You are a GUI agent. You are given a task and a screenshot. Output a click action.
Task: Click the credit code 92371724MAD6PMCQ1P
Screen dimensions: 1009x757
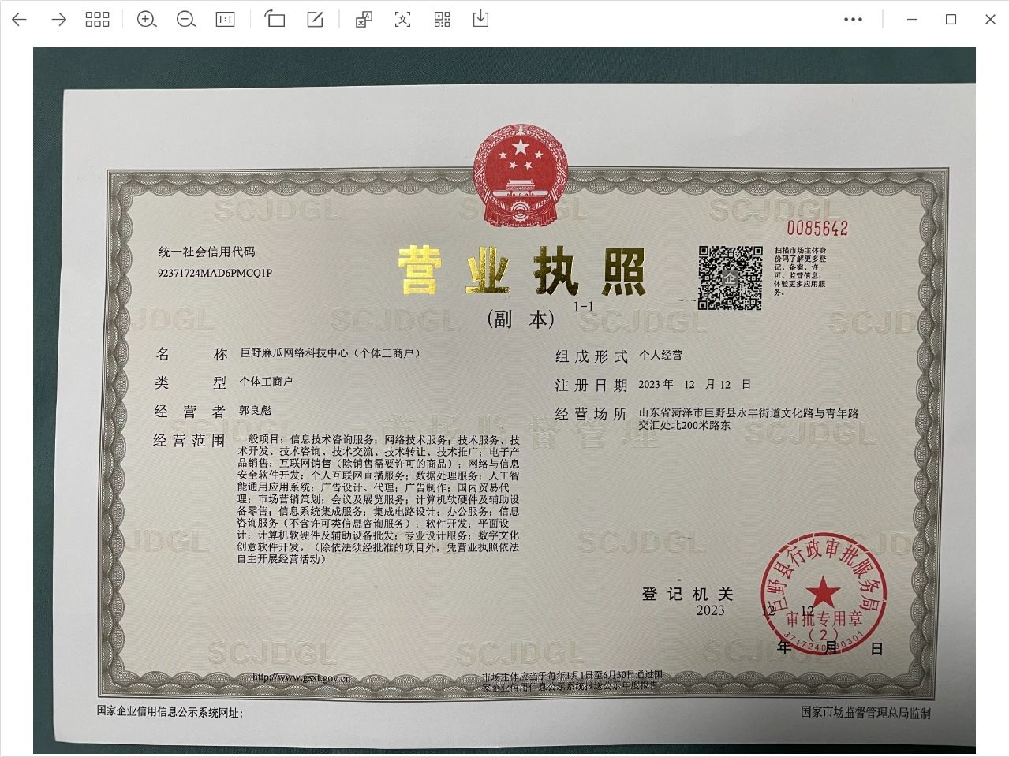[215, 274]
